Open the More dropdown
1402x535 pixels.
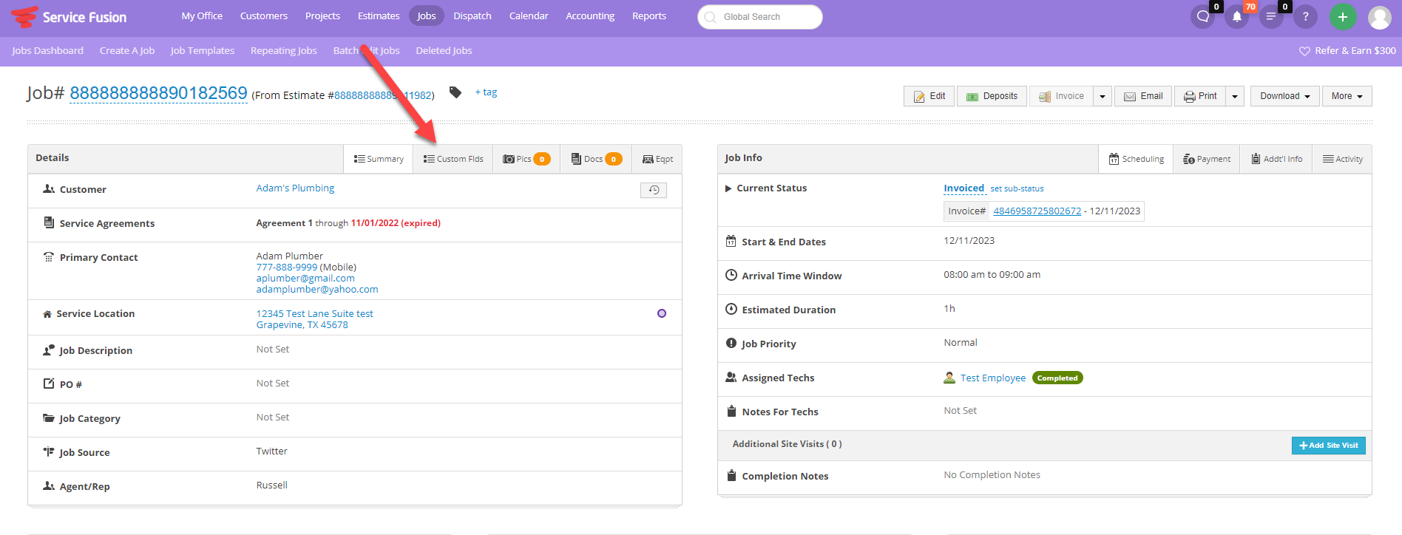pos(1347,96)
